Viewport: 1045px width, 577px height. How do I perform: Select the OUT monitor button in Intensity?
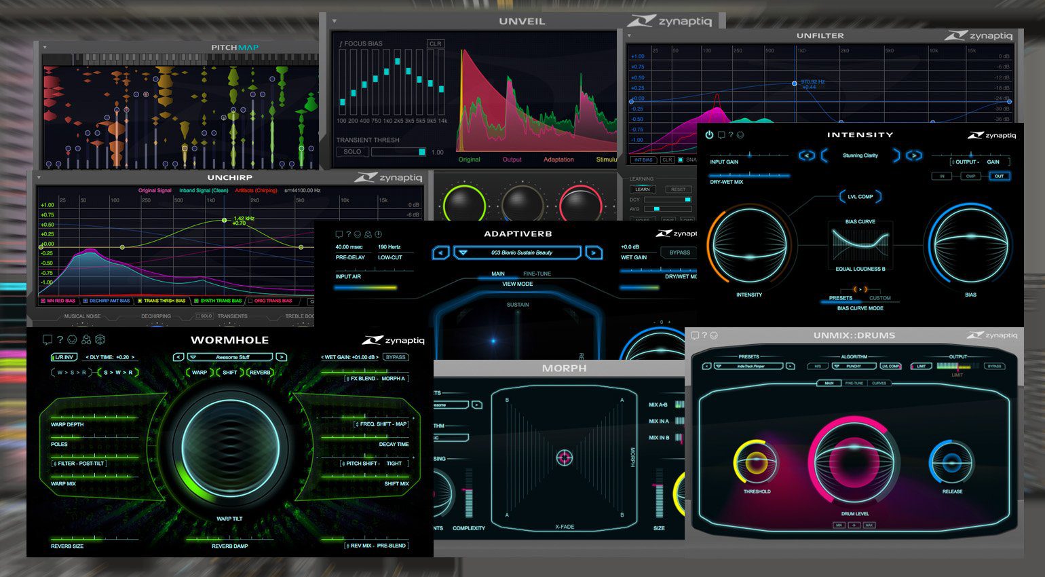pyautogui.click(x=999, y=176)
